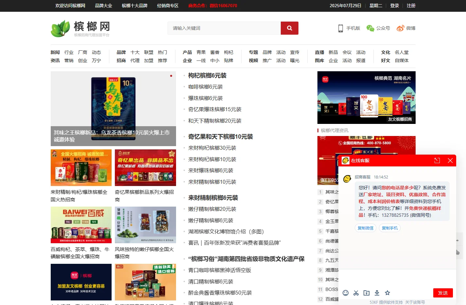The height and width of the screenshot is (305, 466).
Task: Open the 奇亿果出品 thumbnail image
Action: click(x=145, y=168)
